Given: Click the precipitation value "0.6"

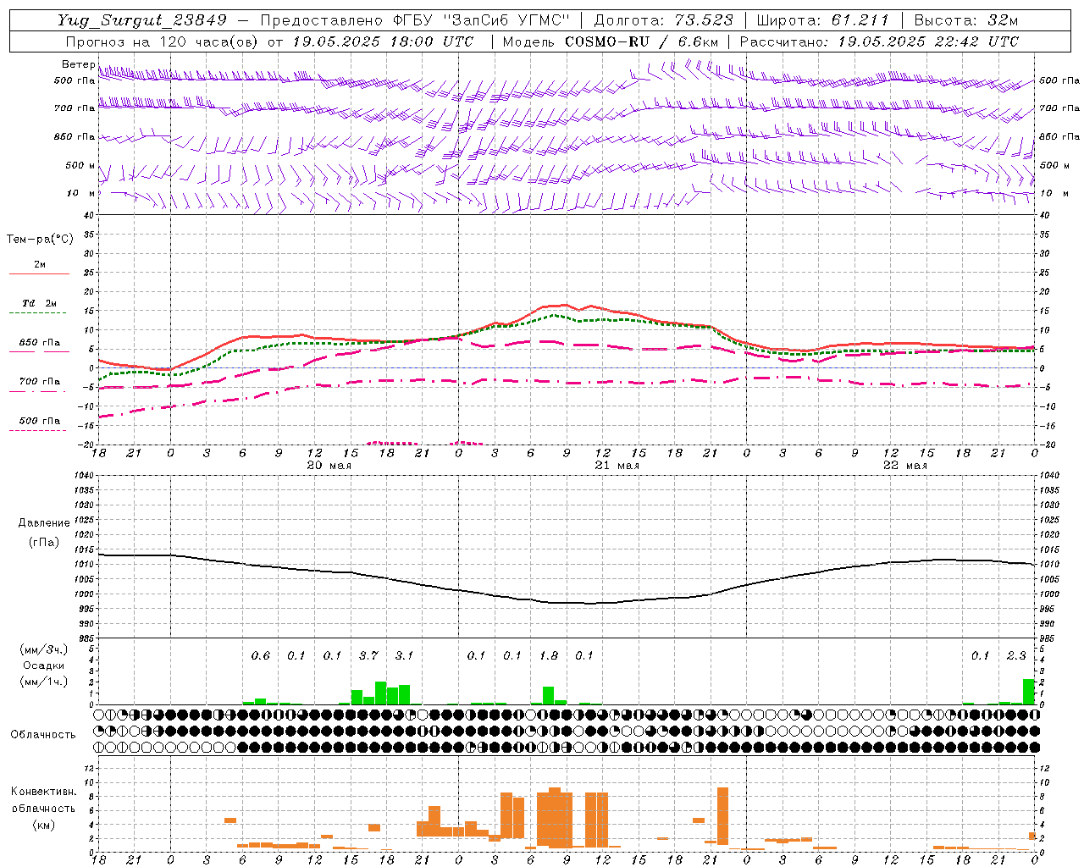Looking at the screenshot, I should click(260, 655).
